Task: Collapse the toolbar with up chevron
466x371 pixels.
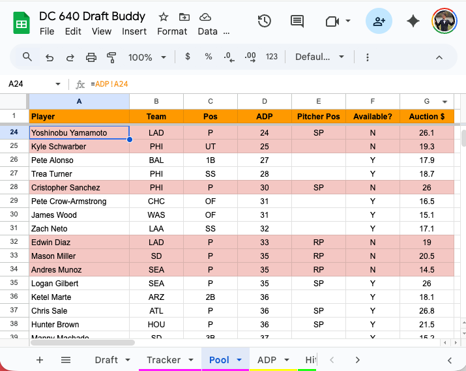Action: tap(439, 57)
